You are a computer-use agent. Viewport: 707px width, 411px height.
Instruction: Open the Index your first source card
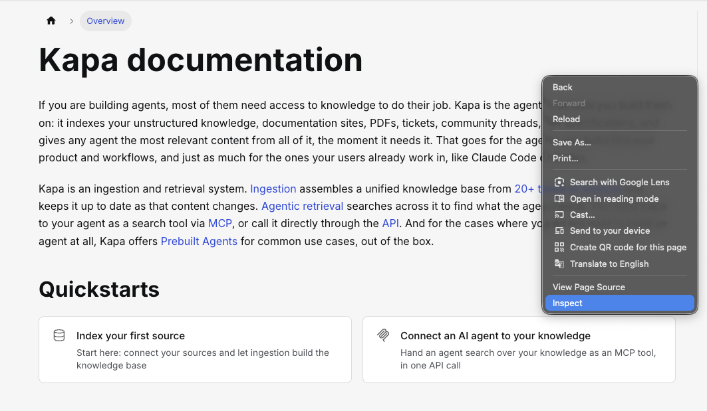[196, 350]
